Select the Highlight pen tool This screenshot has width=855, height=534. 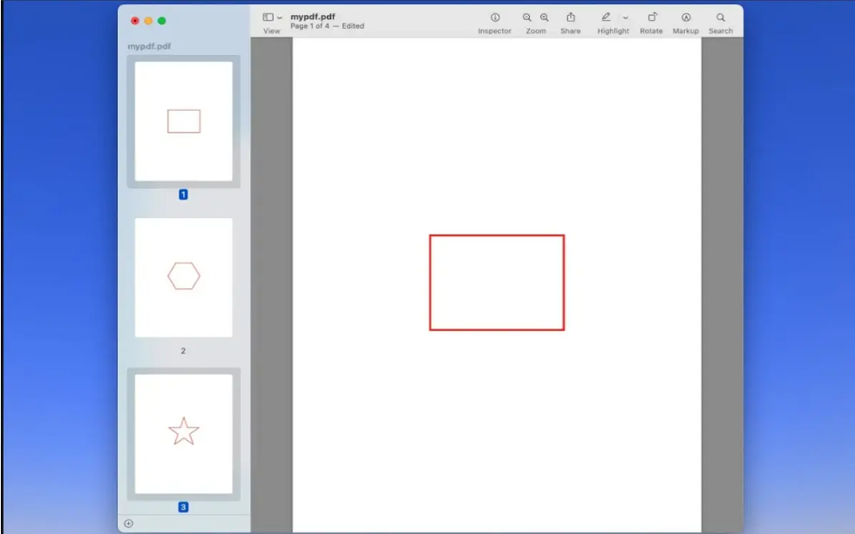tap(606, 17)
